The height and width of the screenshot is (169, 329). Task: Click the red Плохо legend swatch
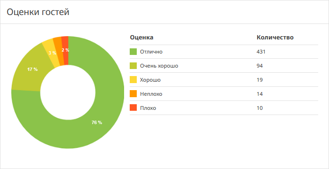(x=133, y=108)
